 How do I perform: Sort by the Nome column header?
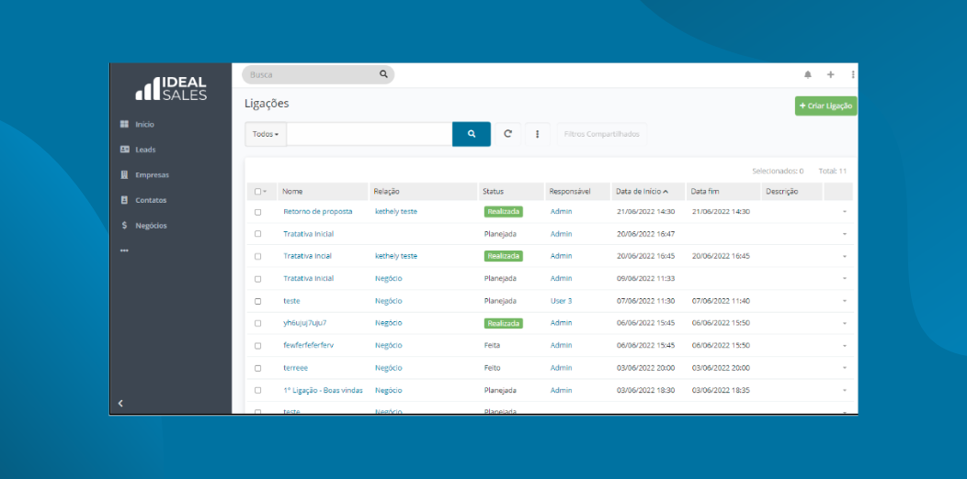point(292,192)
